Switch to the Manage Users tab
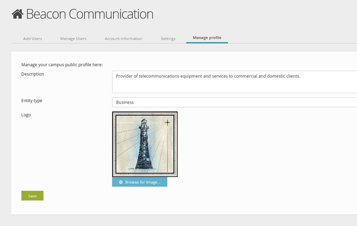The width and height of the screenshot is (357, 226). point(73,39)
